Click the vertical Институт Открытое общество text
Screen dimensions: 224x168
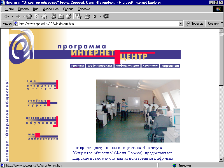(x=7, y=120)
